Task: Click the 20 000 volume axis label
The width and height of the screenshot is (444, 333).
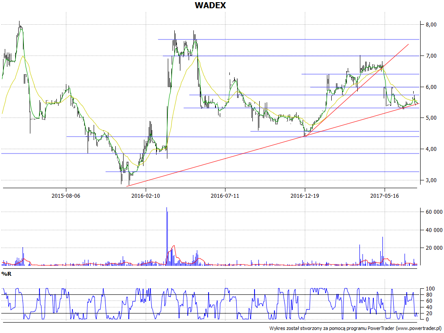Action: coord(434,248)
